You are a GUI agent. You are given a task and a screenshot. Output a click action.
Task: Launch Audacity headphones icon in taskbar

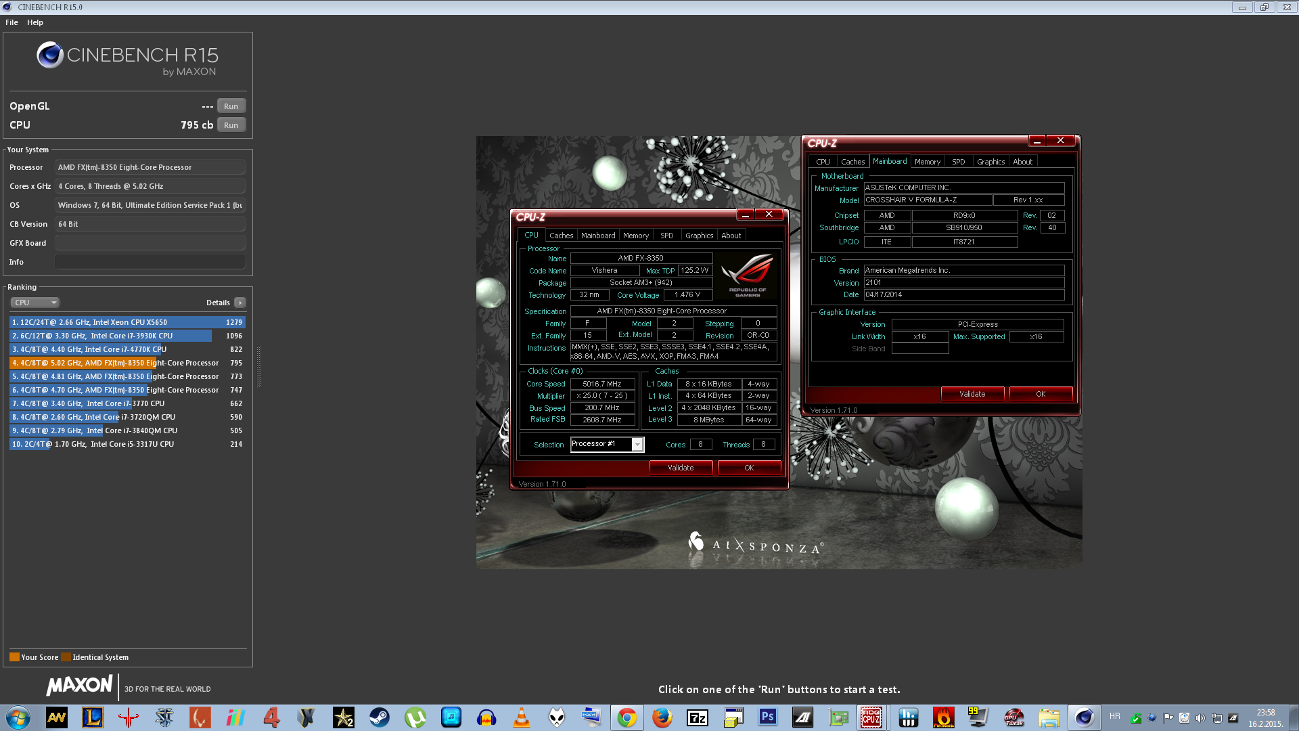(x=486, y=717)
